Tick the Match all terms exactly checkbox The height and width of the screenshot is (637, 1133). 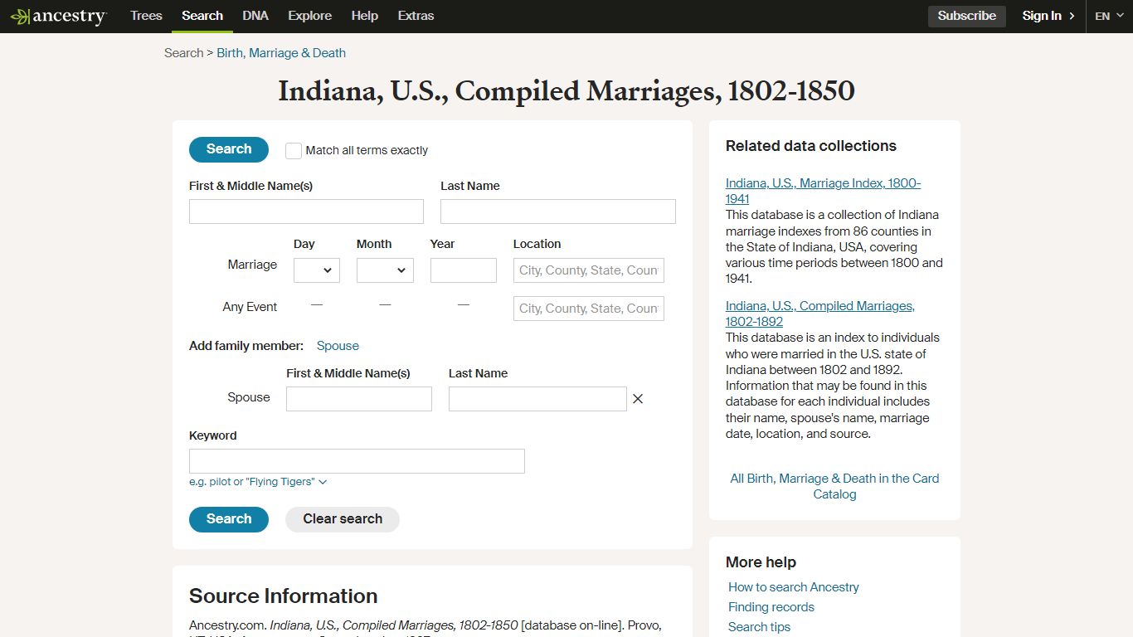294,150
